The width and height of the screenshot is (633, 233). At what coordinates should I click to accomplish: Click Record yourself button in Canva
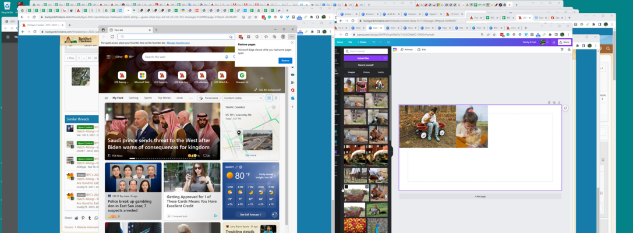(x=366, y=65)
